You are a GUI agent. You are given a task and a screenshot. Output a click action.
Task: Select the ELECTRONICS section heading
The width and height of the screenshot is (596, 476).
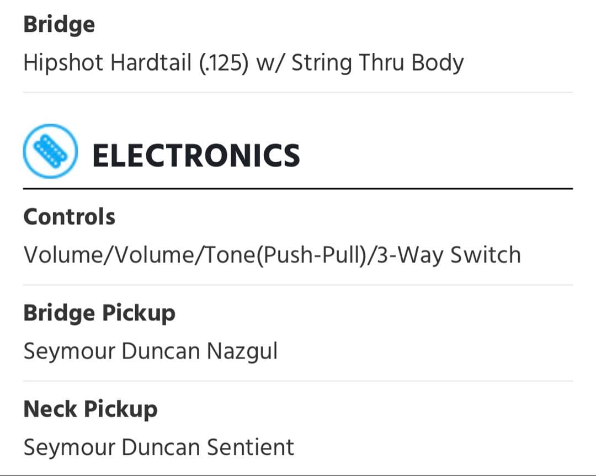(x=196, y=155)
